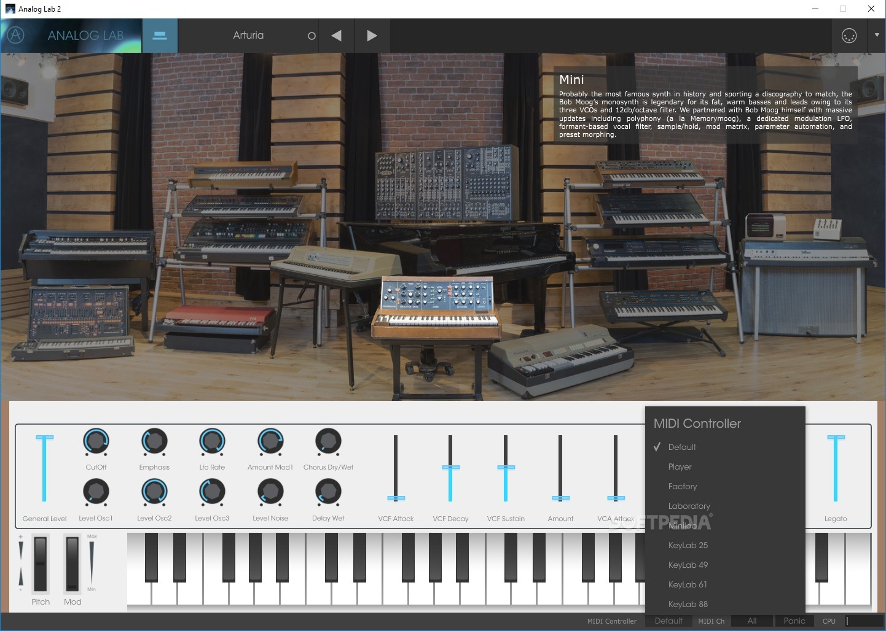Minimize the Analog Lab 2 window
Screen dimensions: 886x631
815,9
